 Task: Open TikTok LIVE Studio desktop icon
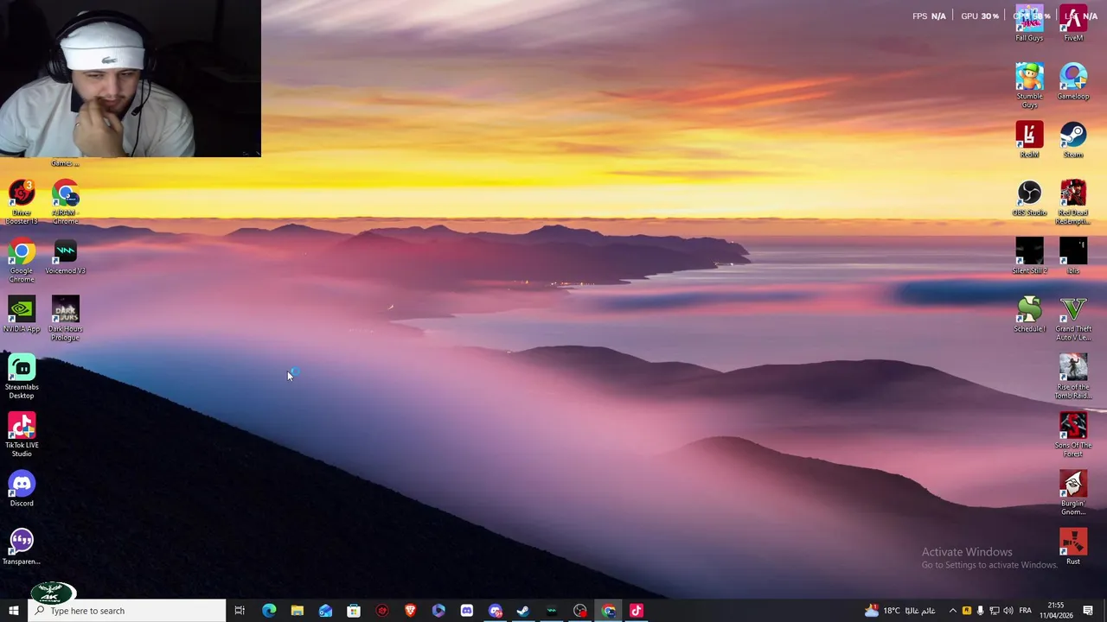click(22, 434)
